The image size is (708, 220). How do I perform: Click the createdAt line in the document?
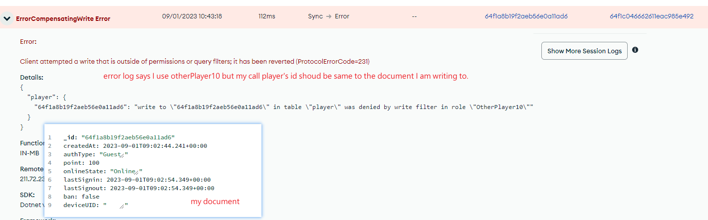(x=135, y=146)
